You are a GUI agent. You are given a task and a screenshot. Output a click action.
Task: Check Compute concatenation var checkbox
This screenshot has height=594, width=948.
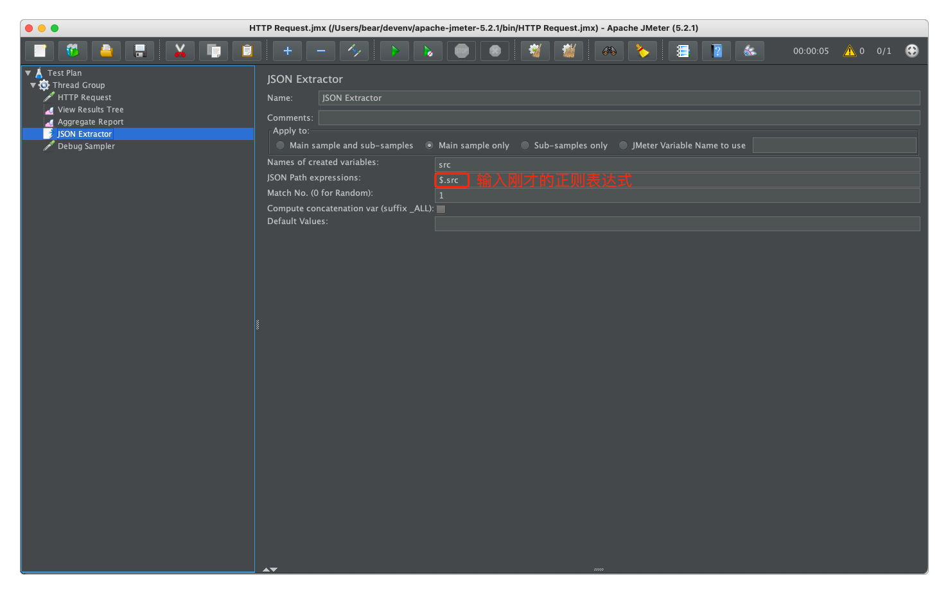point(441,209)
